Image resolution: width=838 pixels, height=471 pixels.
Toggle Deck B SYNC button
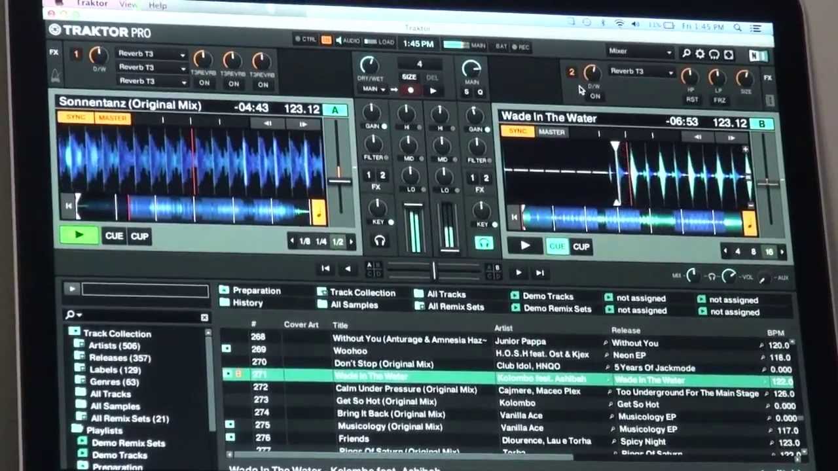[x=518, y=131]
